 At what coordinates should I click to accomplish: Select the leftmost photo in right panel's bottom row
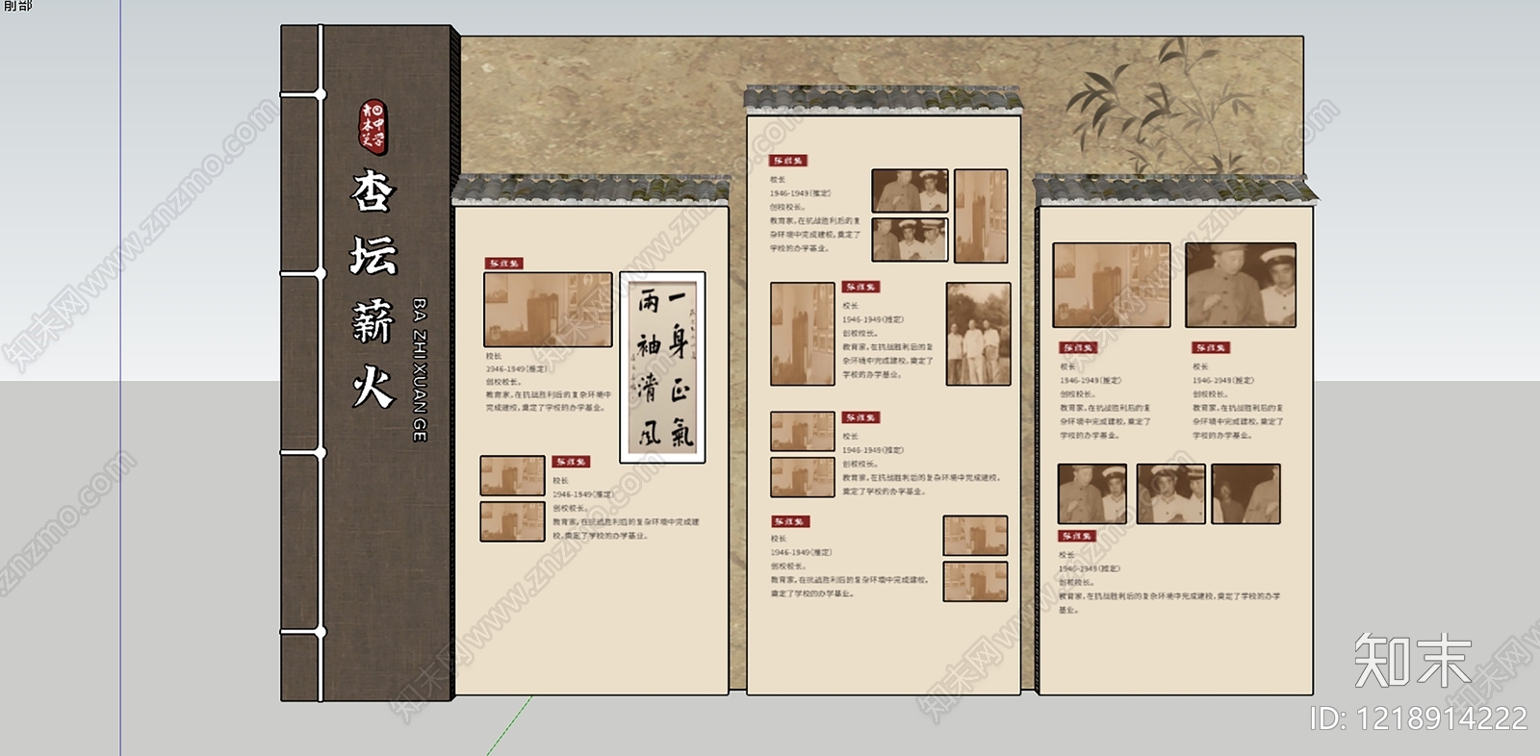[1092, 493]
